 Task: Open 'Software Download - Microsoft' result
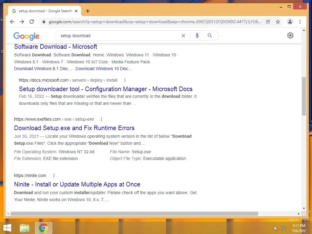point(55,47)
